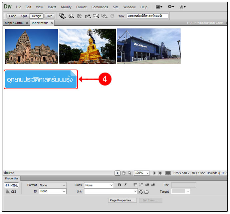Click the Point to File link icon
This screenshot has width=230, height=214.
tap(141, 192)
